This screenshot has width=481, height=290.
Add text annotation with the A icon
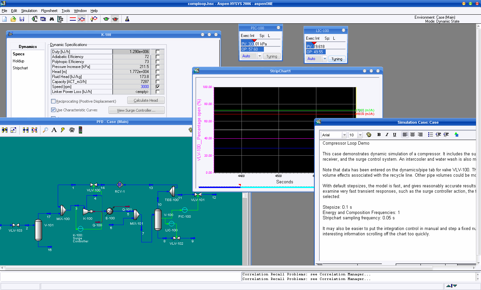click(54, 130)
